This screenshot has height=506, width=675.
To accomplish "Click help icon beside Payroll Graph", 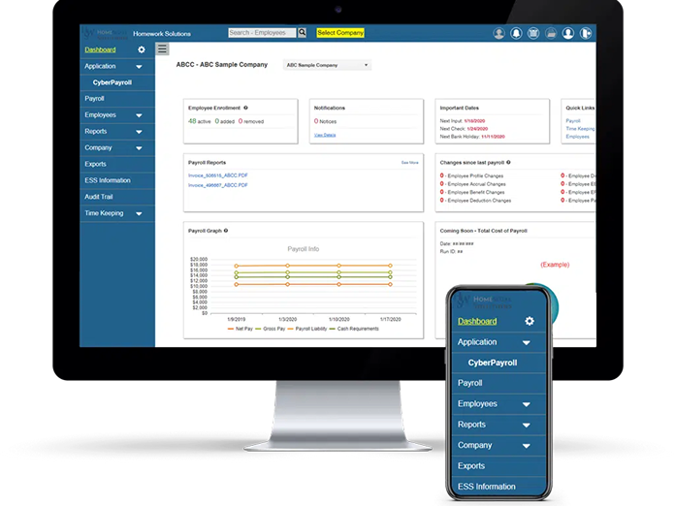I will point(226,231).
